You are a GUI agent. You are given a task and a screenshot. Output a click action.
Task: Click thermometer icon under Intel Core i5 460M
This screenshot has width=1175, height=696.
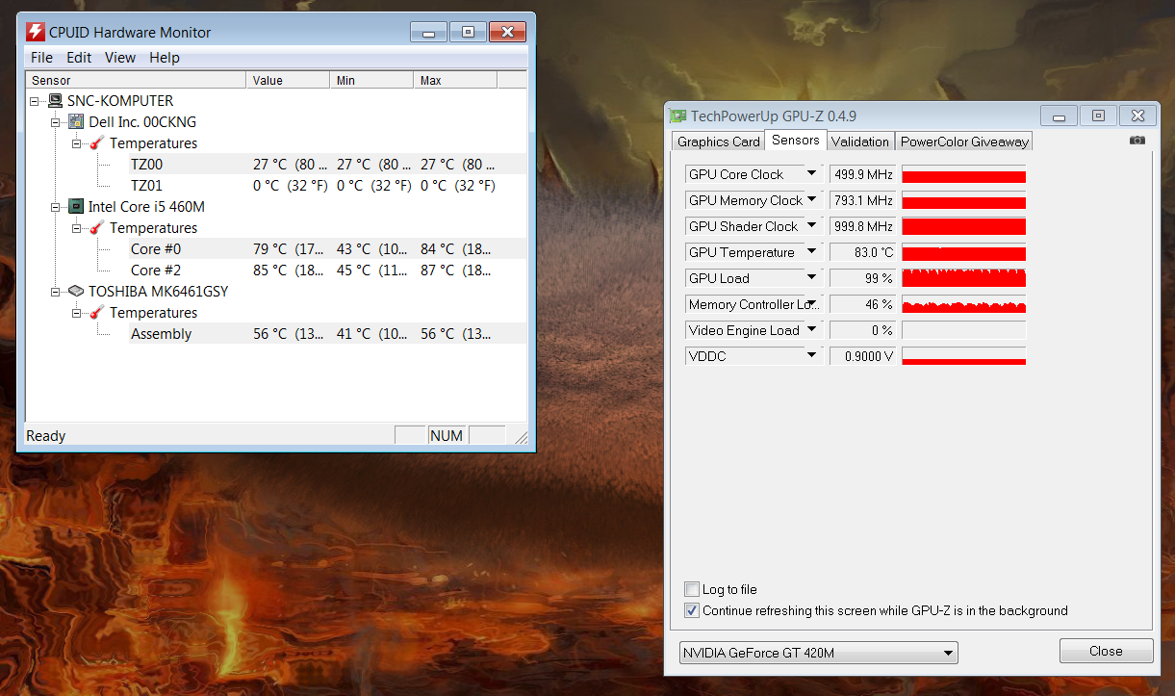coord(97,228)
